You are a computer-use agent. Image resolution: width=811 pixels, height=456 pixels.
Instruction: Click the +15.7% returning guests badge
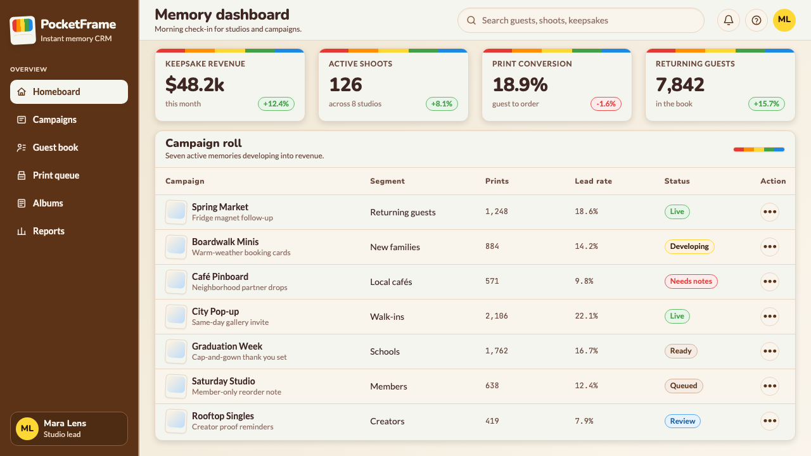click(767, 104)
